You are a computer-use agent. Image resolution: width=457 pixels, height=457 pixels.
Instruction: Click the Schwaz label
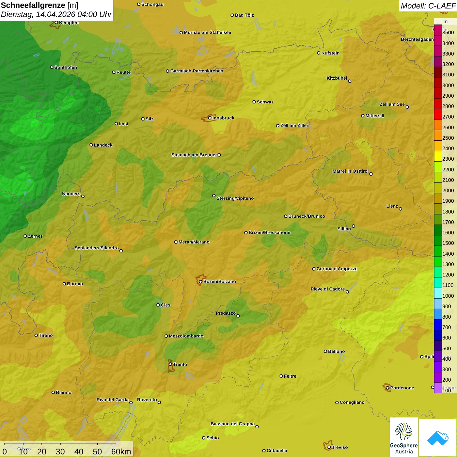tap(265, 102)
